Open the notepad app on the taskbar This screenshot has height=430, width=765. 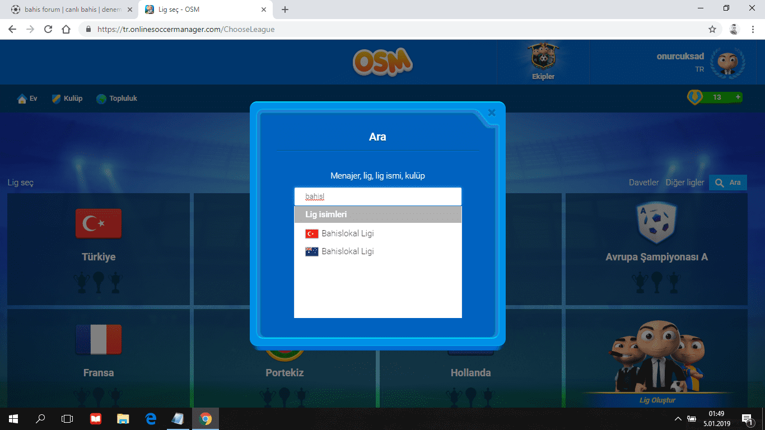[x=178, y=419]
